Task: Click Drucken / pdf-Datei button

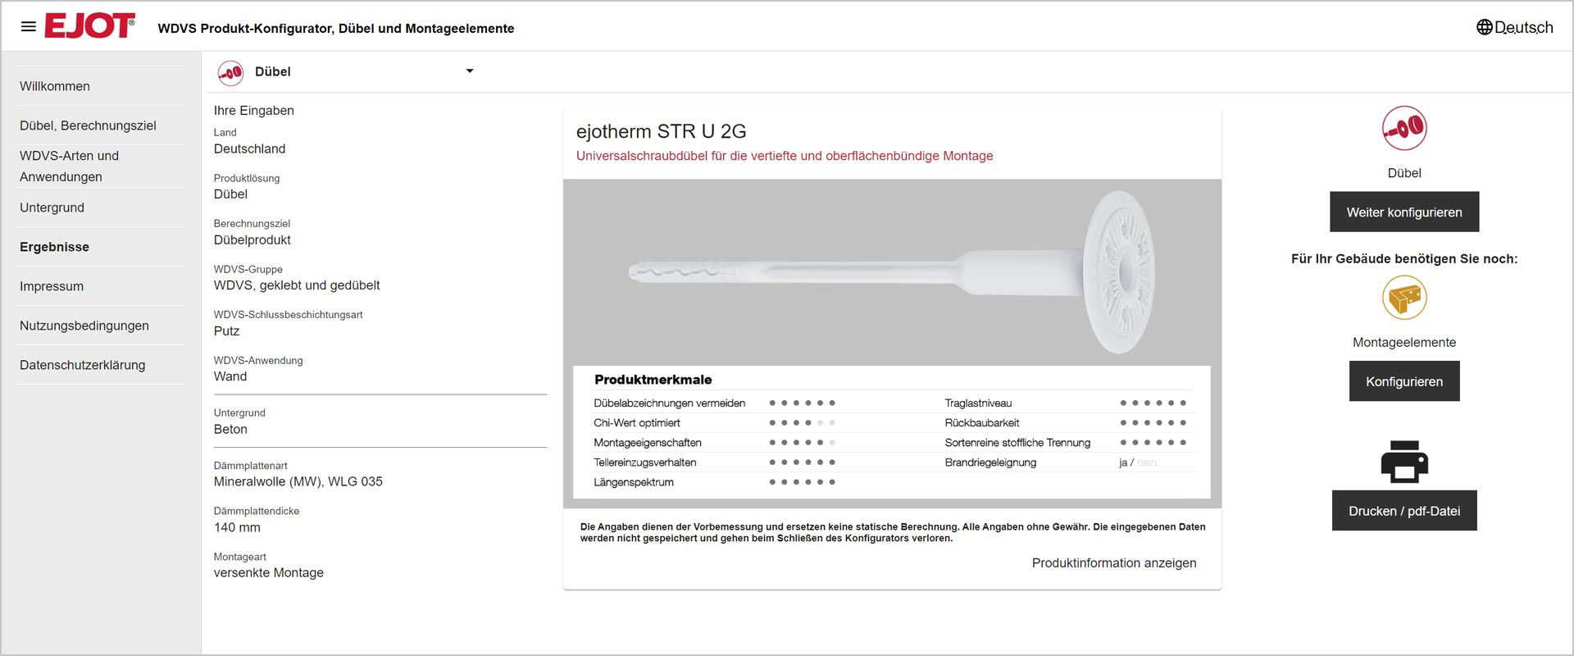Action: (1404, 511)
